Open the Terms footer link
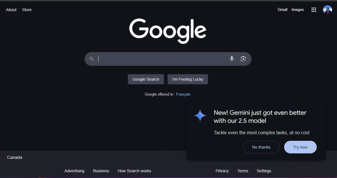Image resolution: width=337 pixels, height=178 pixels. click(243, 171)
